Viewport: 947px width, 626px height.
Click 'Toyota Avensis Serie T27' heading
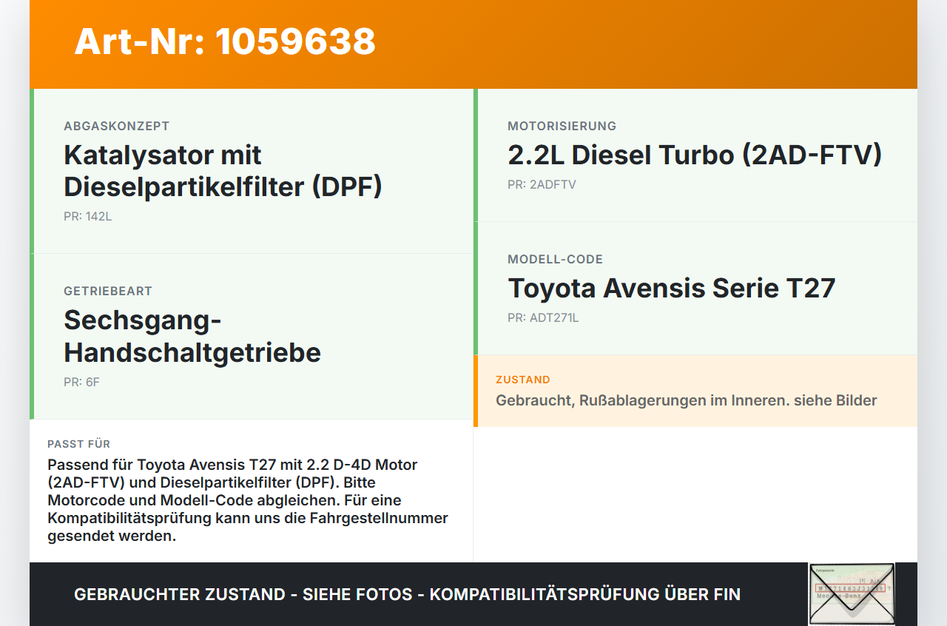[672, 288]
